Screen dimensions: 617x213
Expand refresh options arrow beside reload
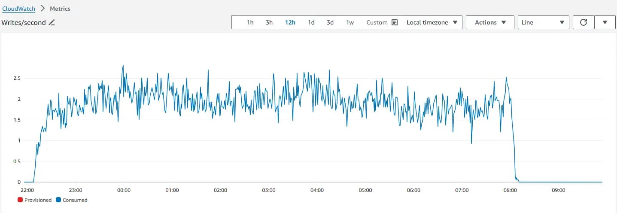tap(605, 22)
